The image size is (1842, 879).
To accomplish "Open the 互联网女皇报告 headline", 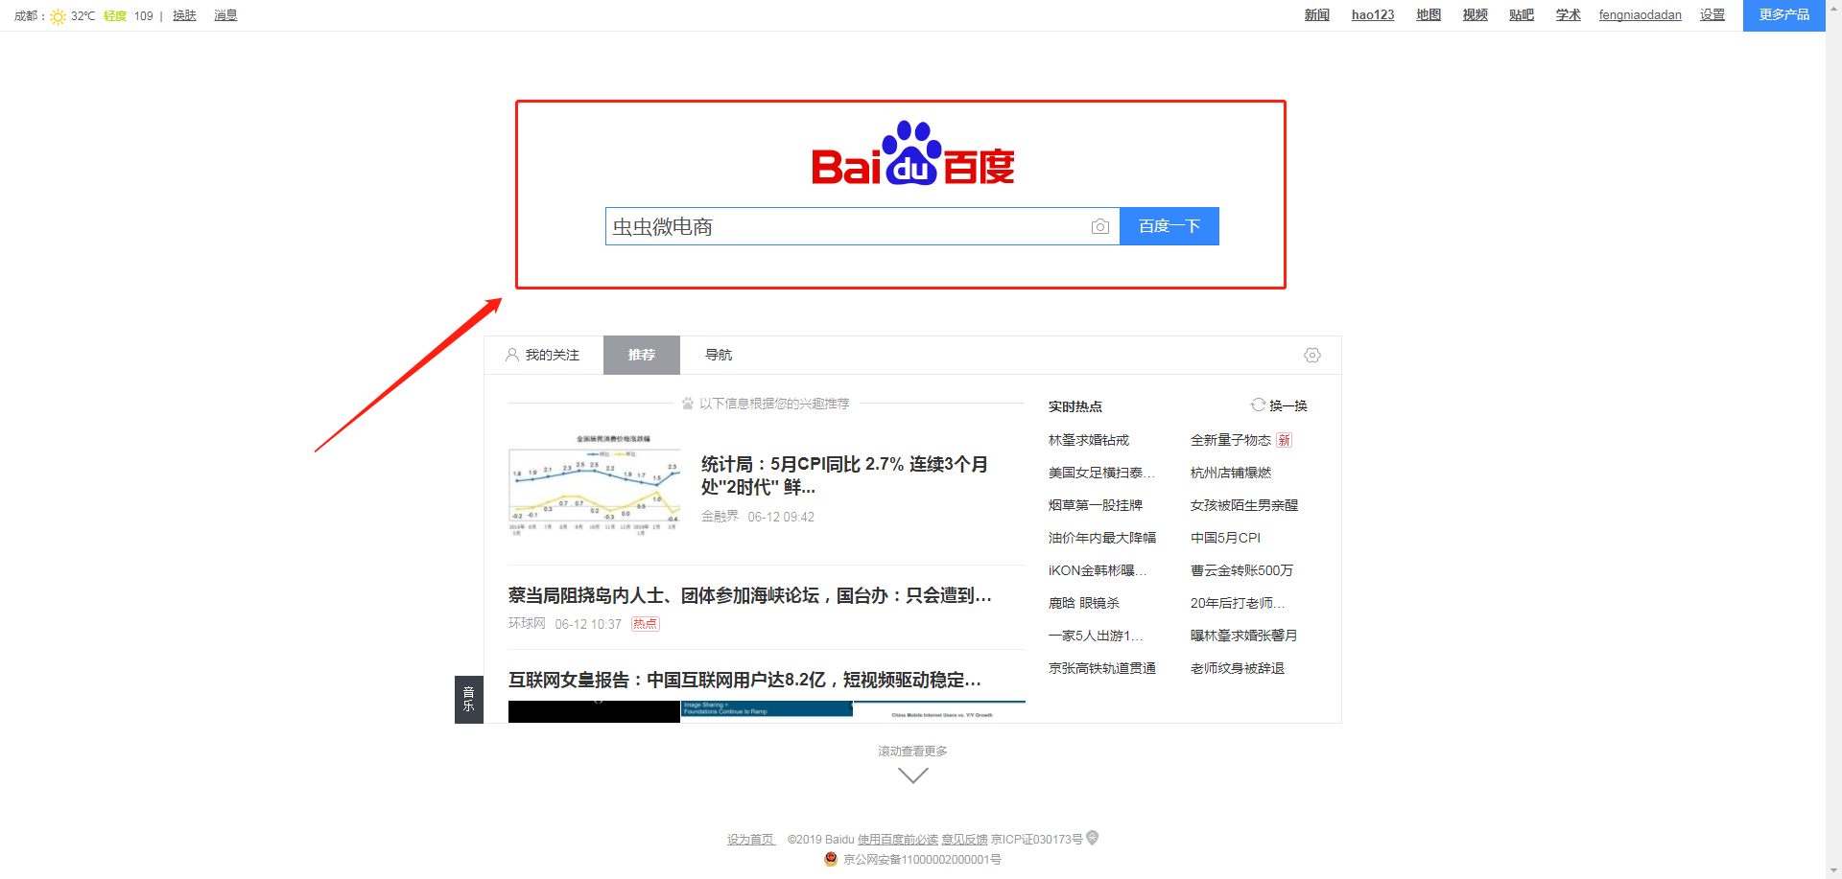I will (x=744, y=680).
